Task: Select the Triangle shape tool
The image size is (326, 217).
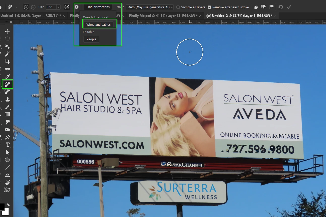Action: [x=7, y=175]
